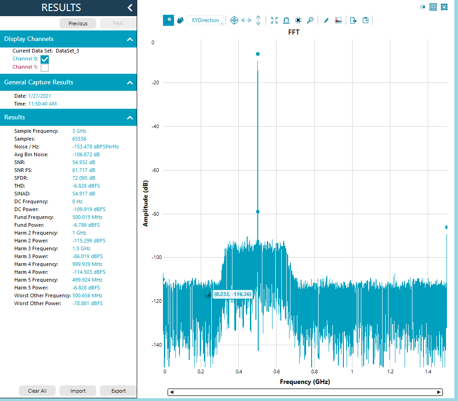The width and height of the screenshot is (458, 401).
Task: Click the Import button
Action: [x=78, y=391]
